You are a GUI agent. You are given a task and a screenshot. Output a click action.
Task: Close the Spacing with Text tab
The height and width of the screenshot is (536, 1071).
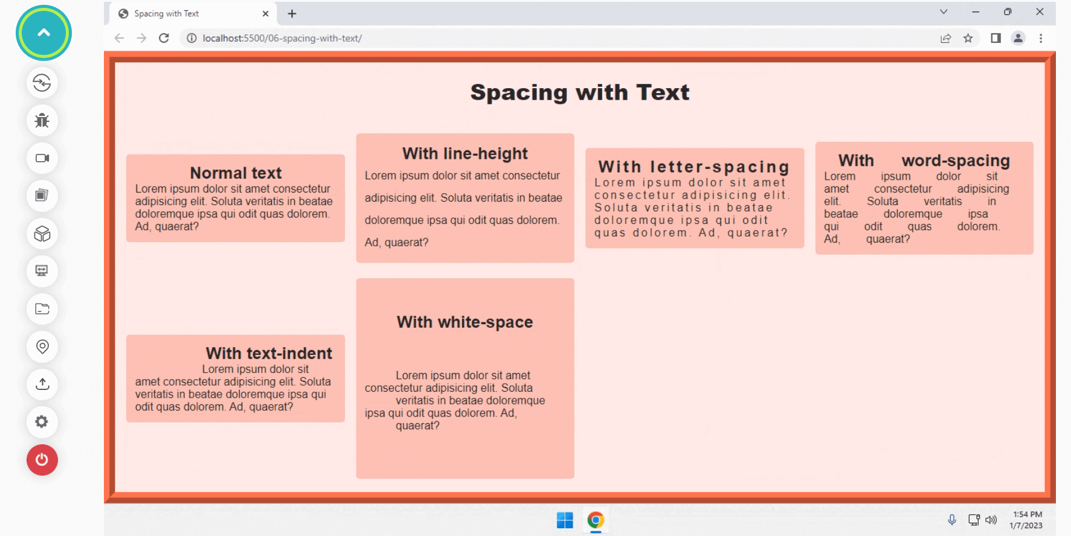click(265, 13)
